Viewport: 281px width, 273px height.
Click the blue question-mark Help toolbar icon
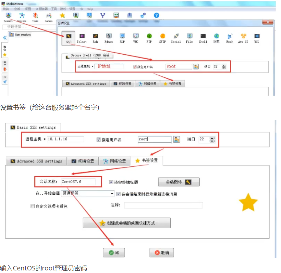(156, 15)
